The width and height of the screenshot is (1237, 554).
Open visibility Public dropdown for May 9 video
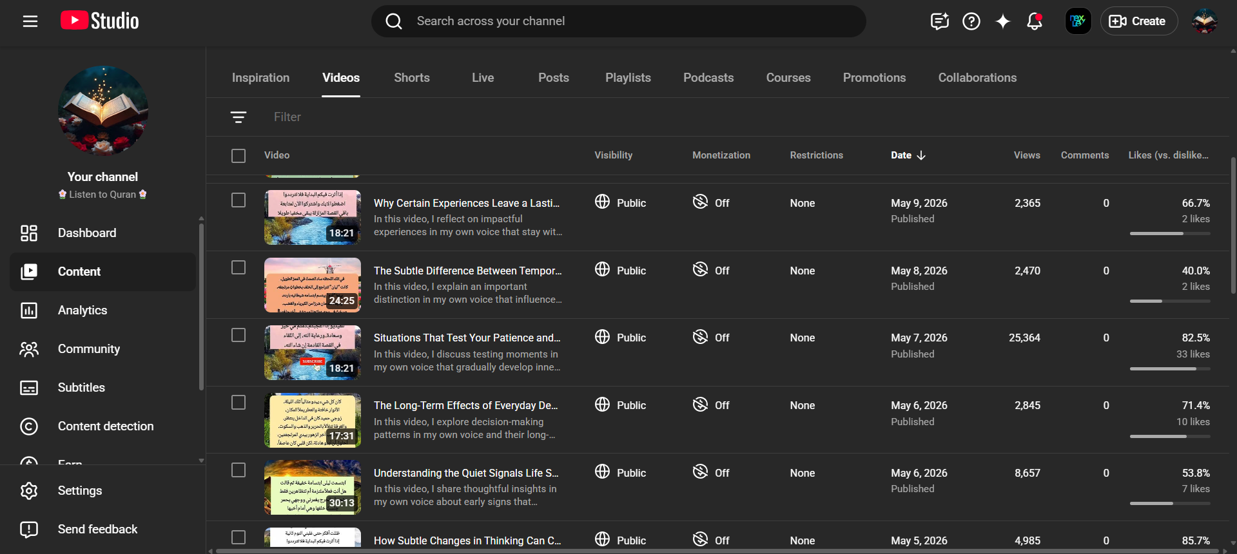tap(620, 203)
